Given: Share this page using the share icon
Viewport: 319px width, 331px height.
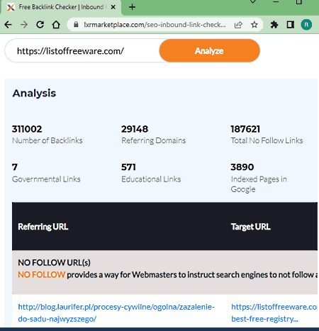Looking at the screenshot, I should point(238,25).
